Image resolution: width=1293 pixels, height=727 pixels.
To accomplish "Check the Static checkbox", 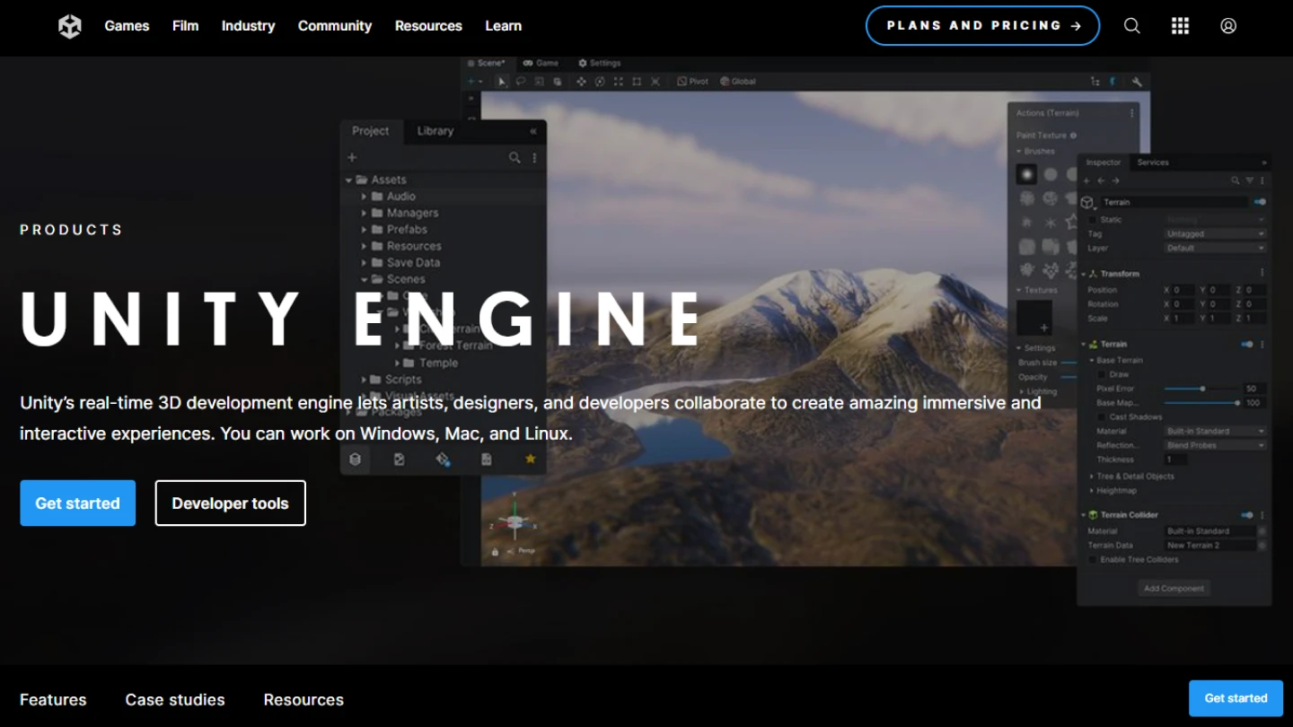I will tap(1093, 220).
